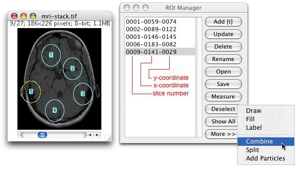Choose Split from the popup menu
This screenshot has height=169, width=296.
pyautogui.click(x=266, y=150)
